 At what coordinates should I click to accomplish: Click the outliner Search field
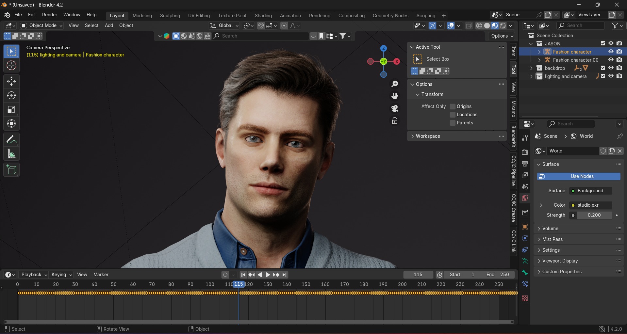click(x=581, y=25)
